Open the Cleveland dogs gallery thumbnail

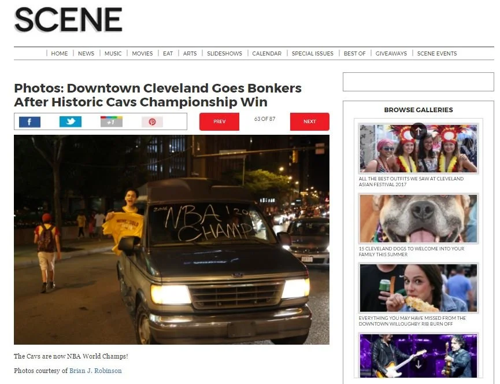[418, 219]
